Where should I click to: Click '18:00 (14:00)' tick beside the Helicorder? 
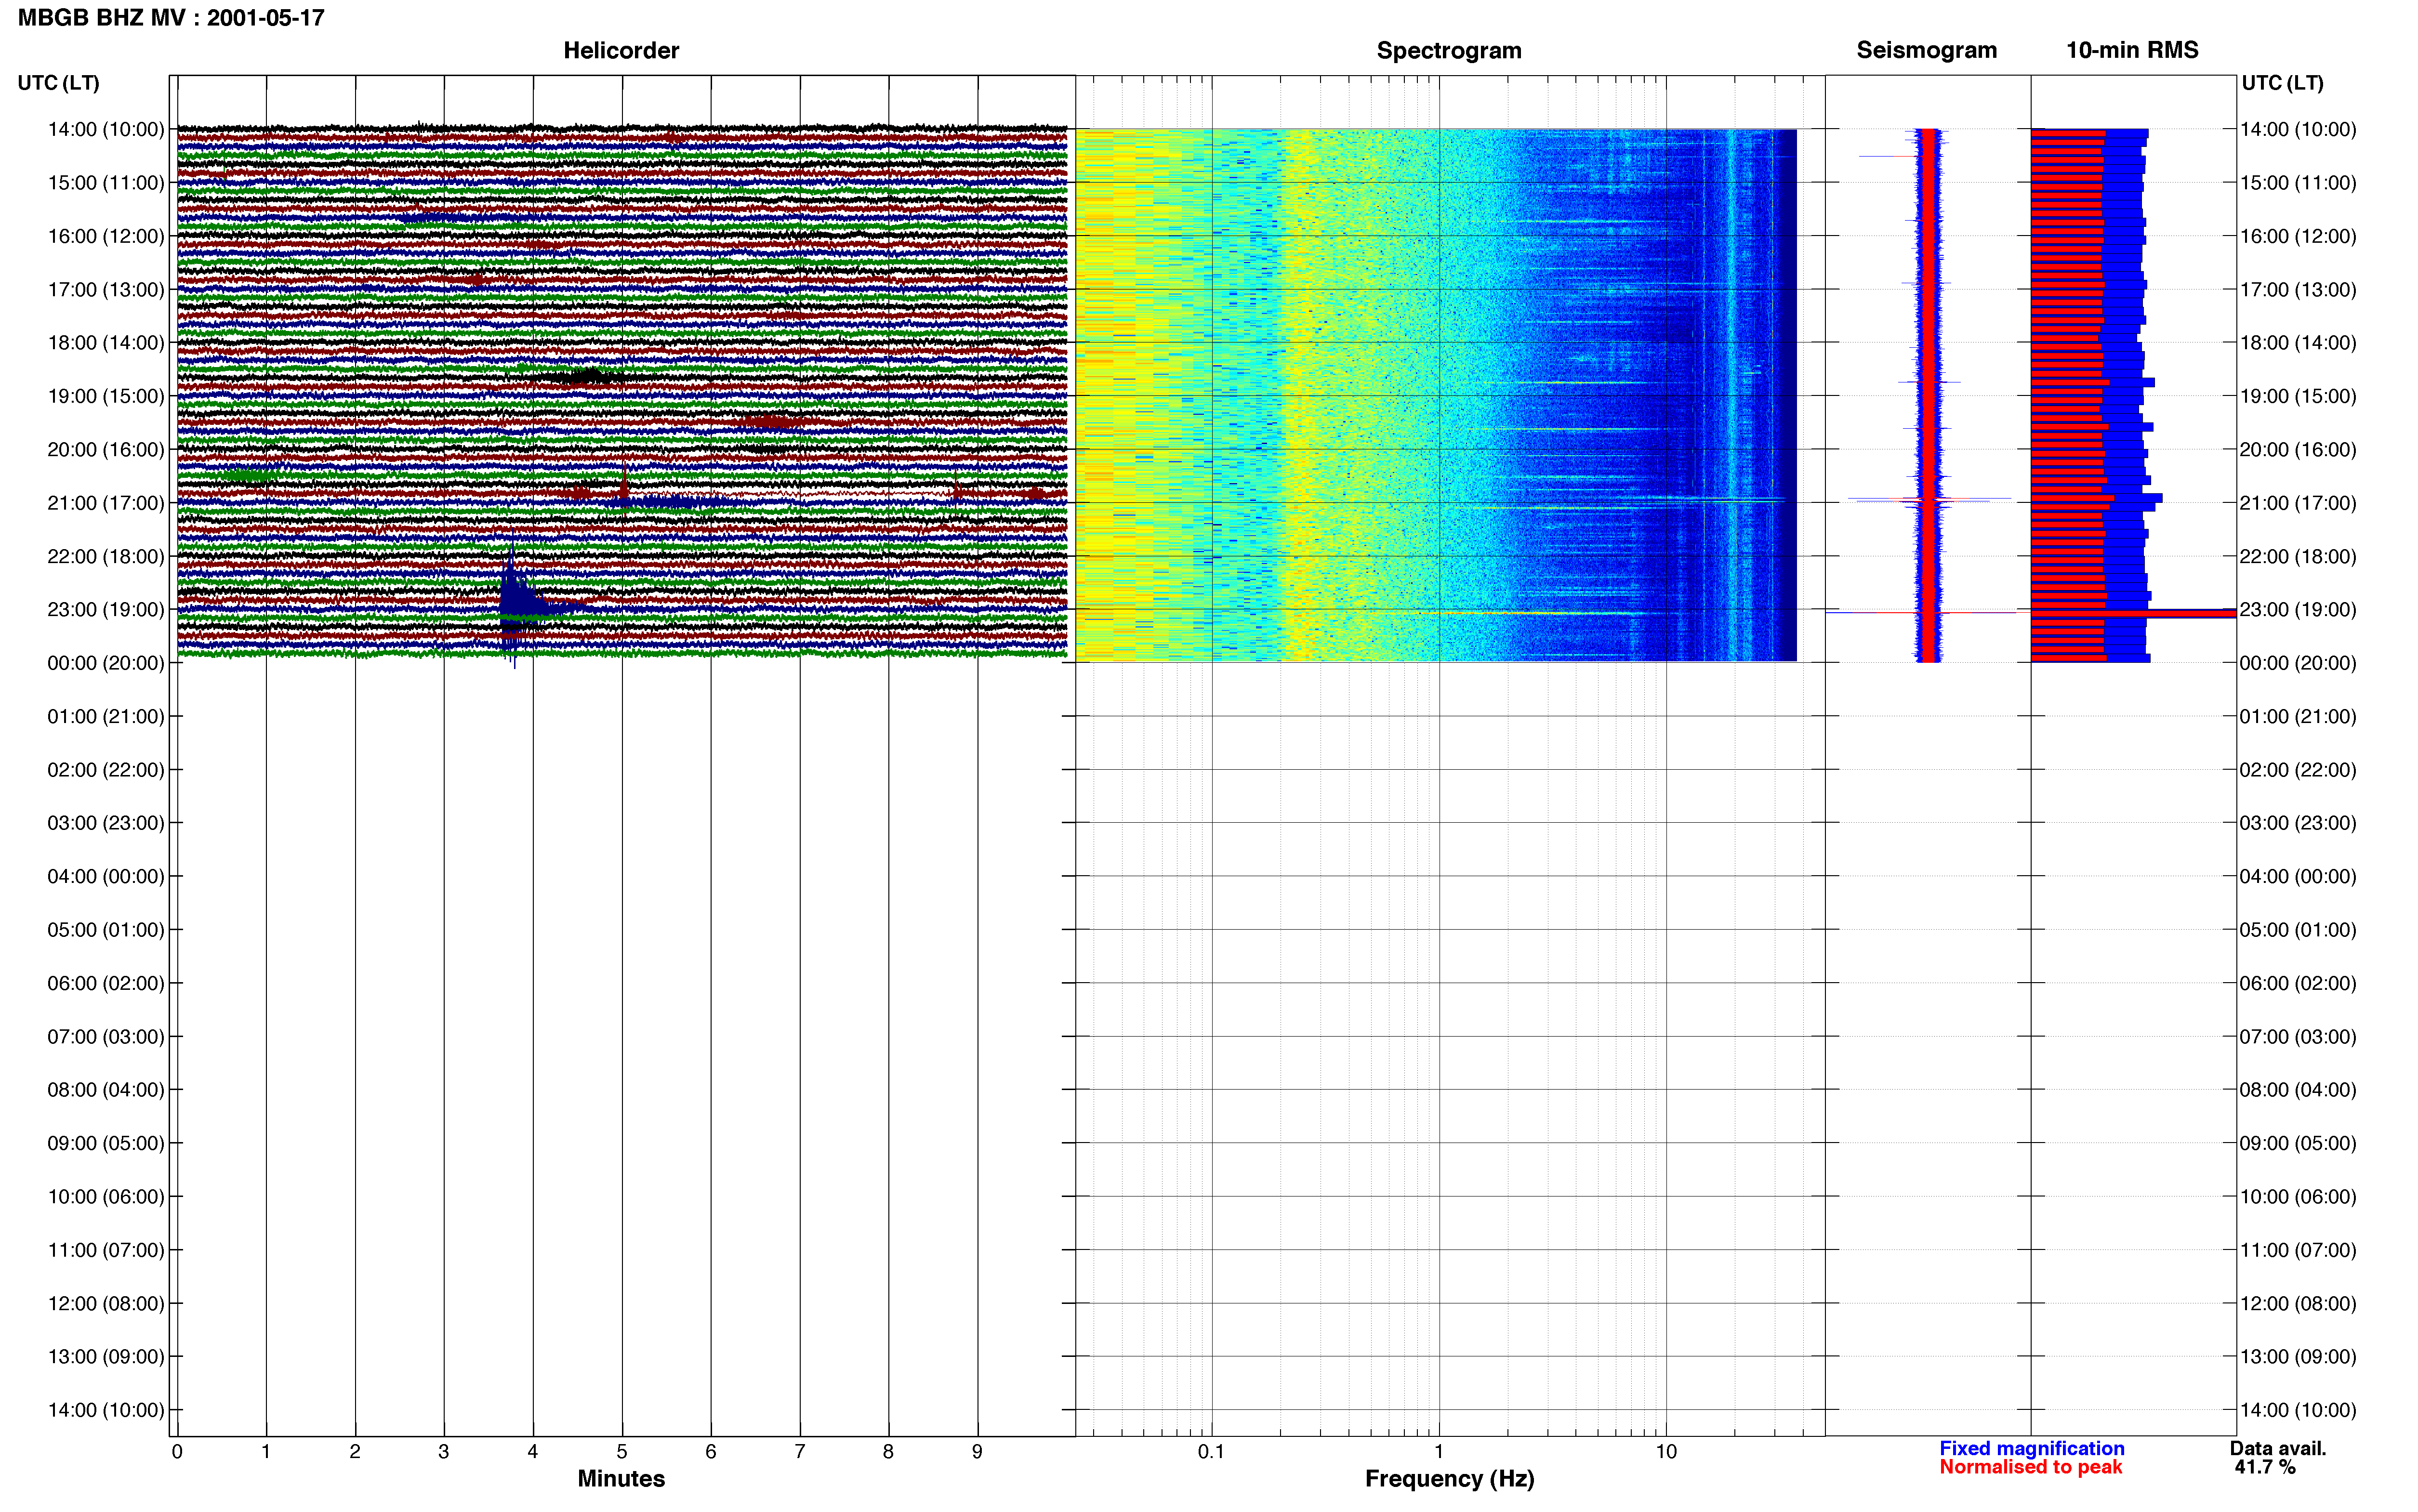tap(106, 343)
